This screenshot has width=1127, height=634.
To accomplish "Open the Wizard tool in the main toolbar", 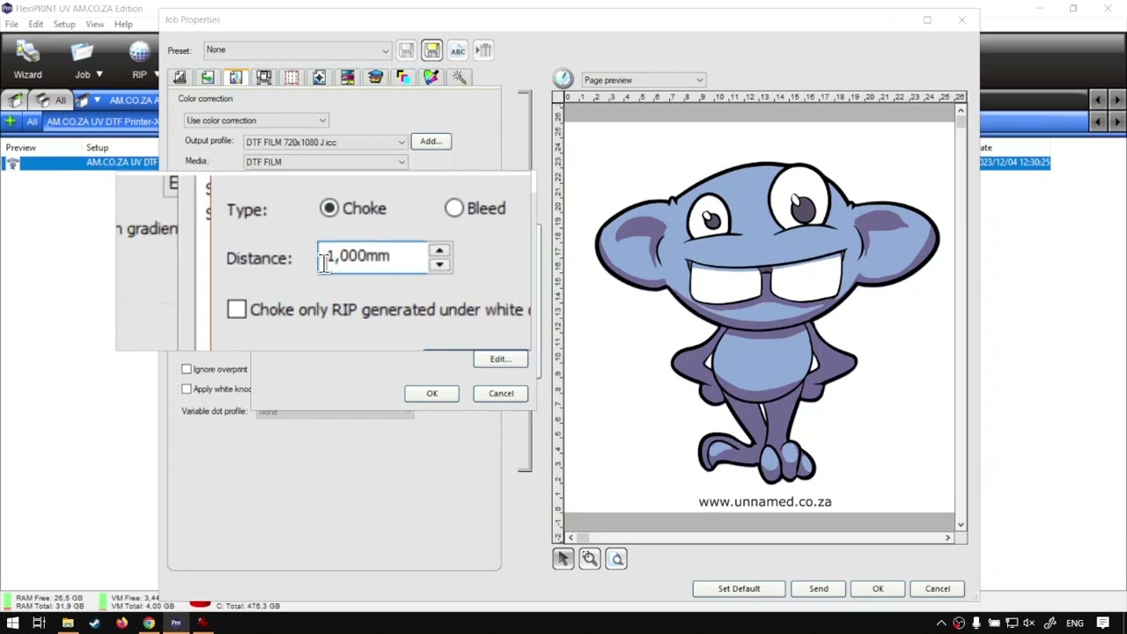I will pos(27,60).
